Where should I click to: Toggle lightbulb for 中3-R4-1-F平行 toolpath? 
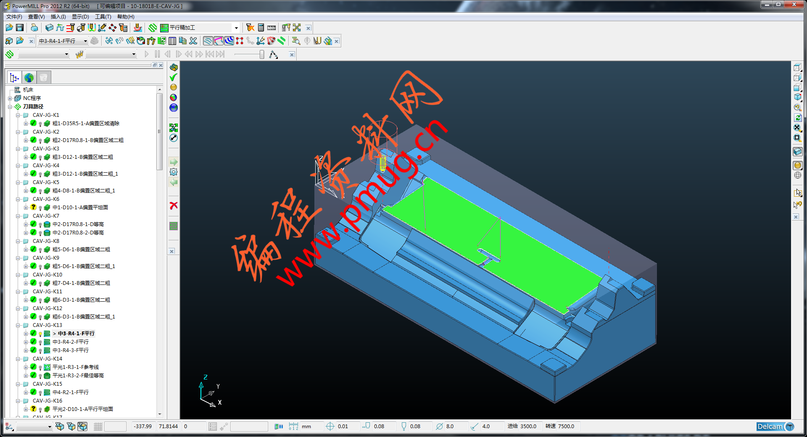click(40, 334)
